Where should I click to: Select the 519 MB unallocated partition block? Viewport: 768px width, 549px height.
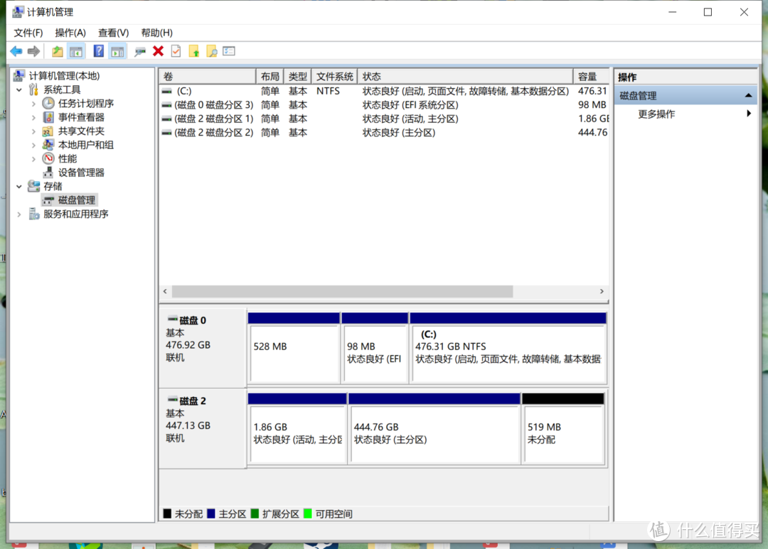pyautogui.click(x=563, y=433)
